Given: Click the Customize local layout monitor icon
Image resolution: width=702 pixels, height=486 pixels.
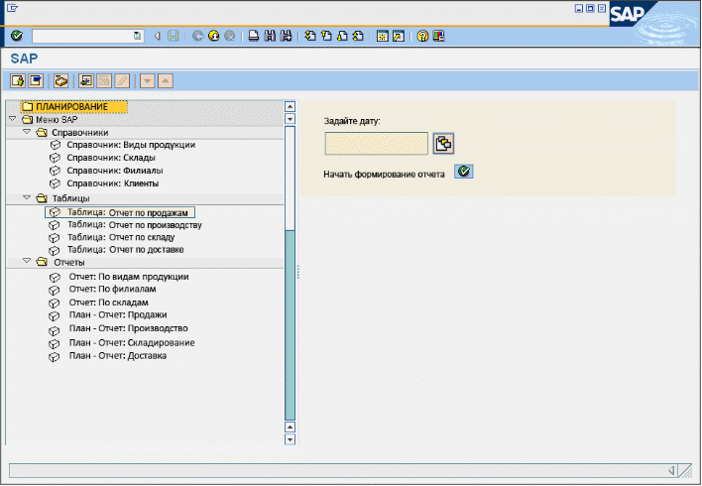Looking at the screenshot, I should [438, 36].
